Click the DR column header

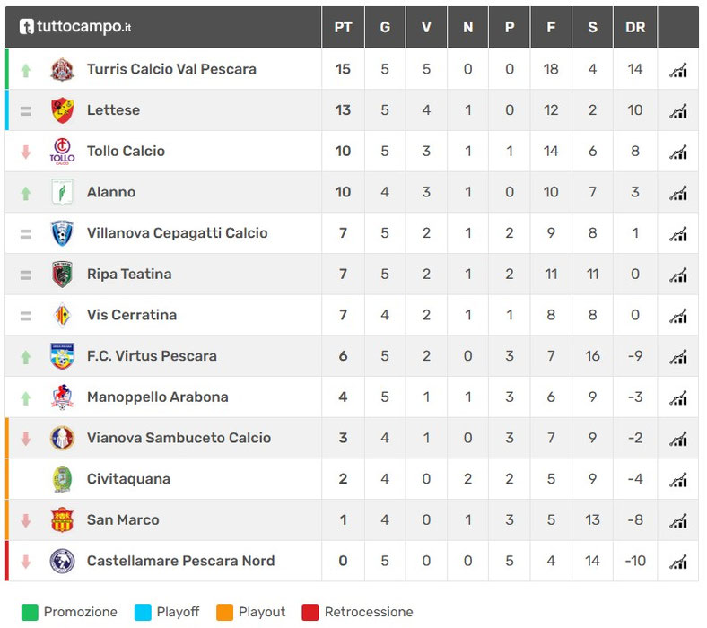pyautogui.click(x=635, y=28)
